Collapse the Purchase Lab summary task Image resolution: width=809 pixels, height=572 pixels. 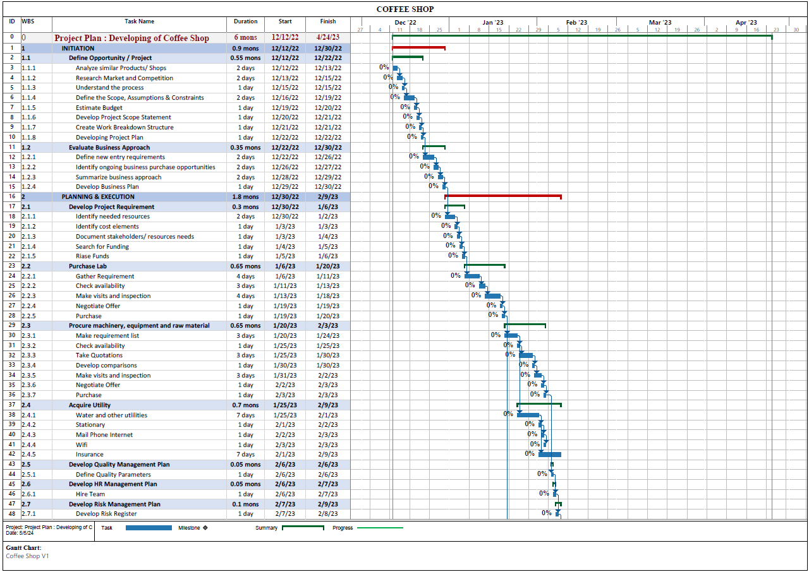[x=87, y=266]
